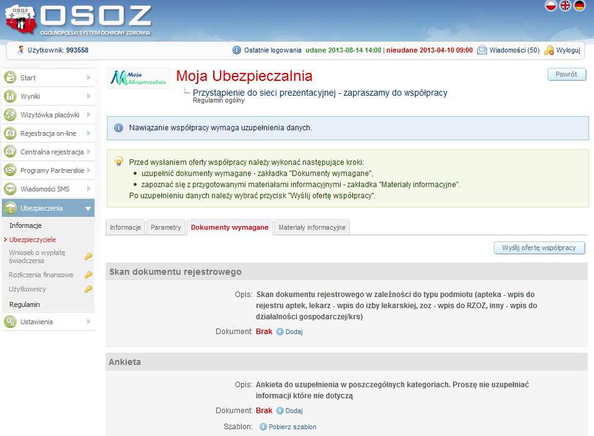Click the Pobierz szablon download icon
Screen dimensions: 594x436
pos(263,427)
